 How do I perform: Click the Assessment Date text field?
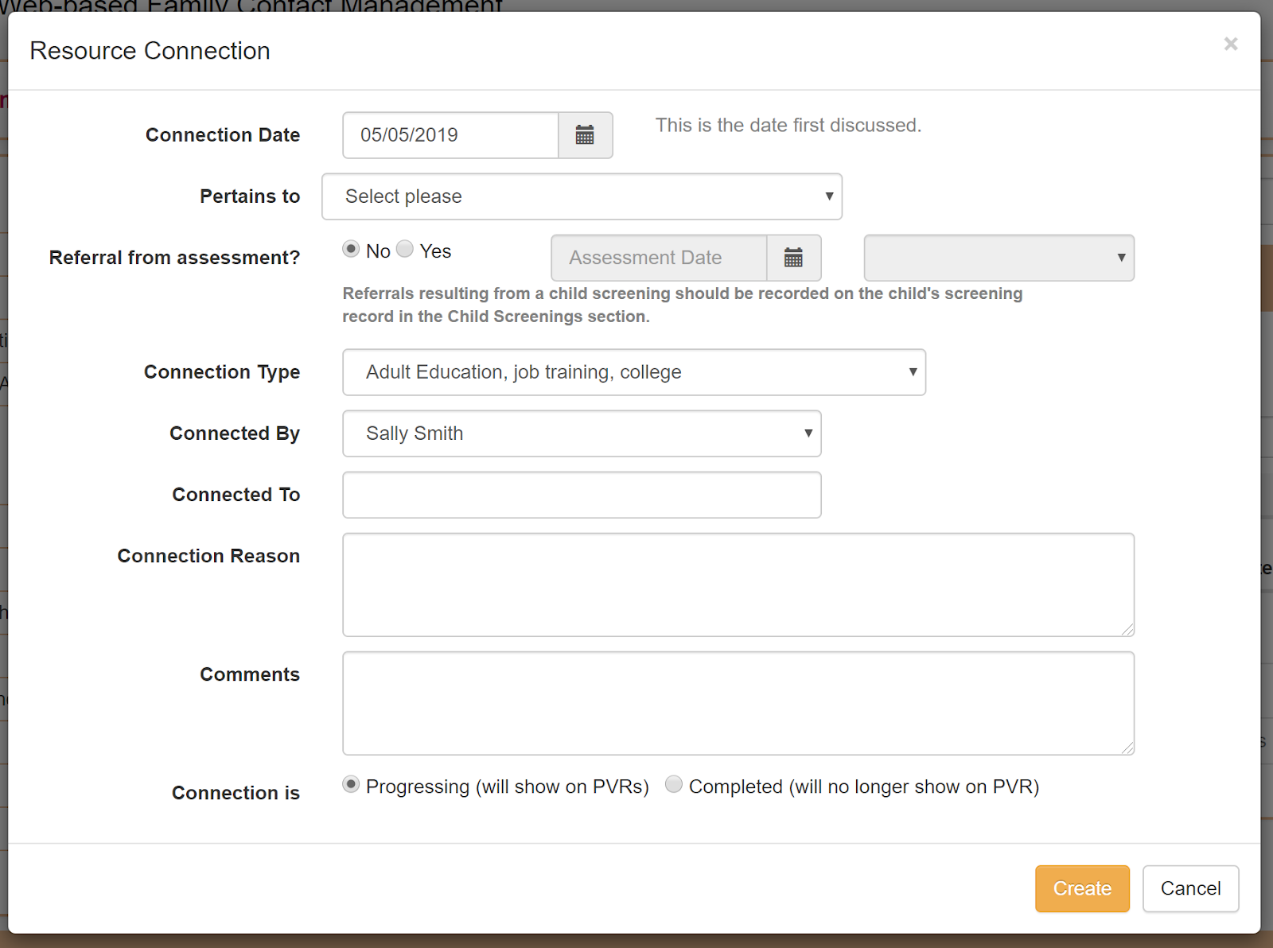click(x=659, y=258)
